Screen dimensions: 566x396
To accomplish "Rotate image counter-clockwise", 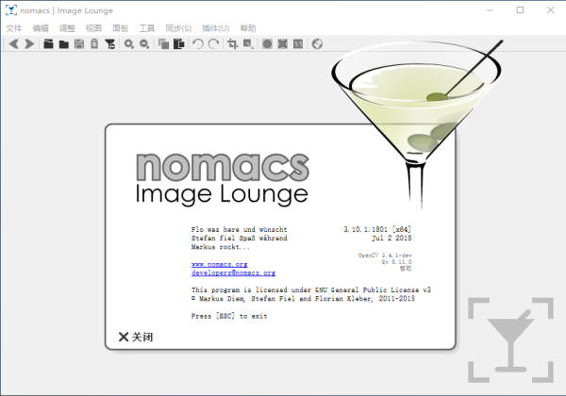I will pyautogui.click(x=198, y=44).
